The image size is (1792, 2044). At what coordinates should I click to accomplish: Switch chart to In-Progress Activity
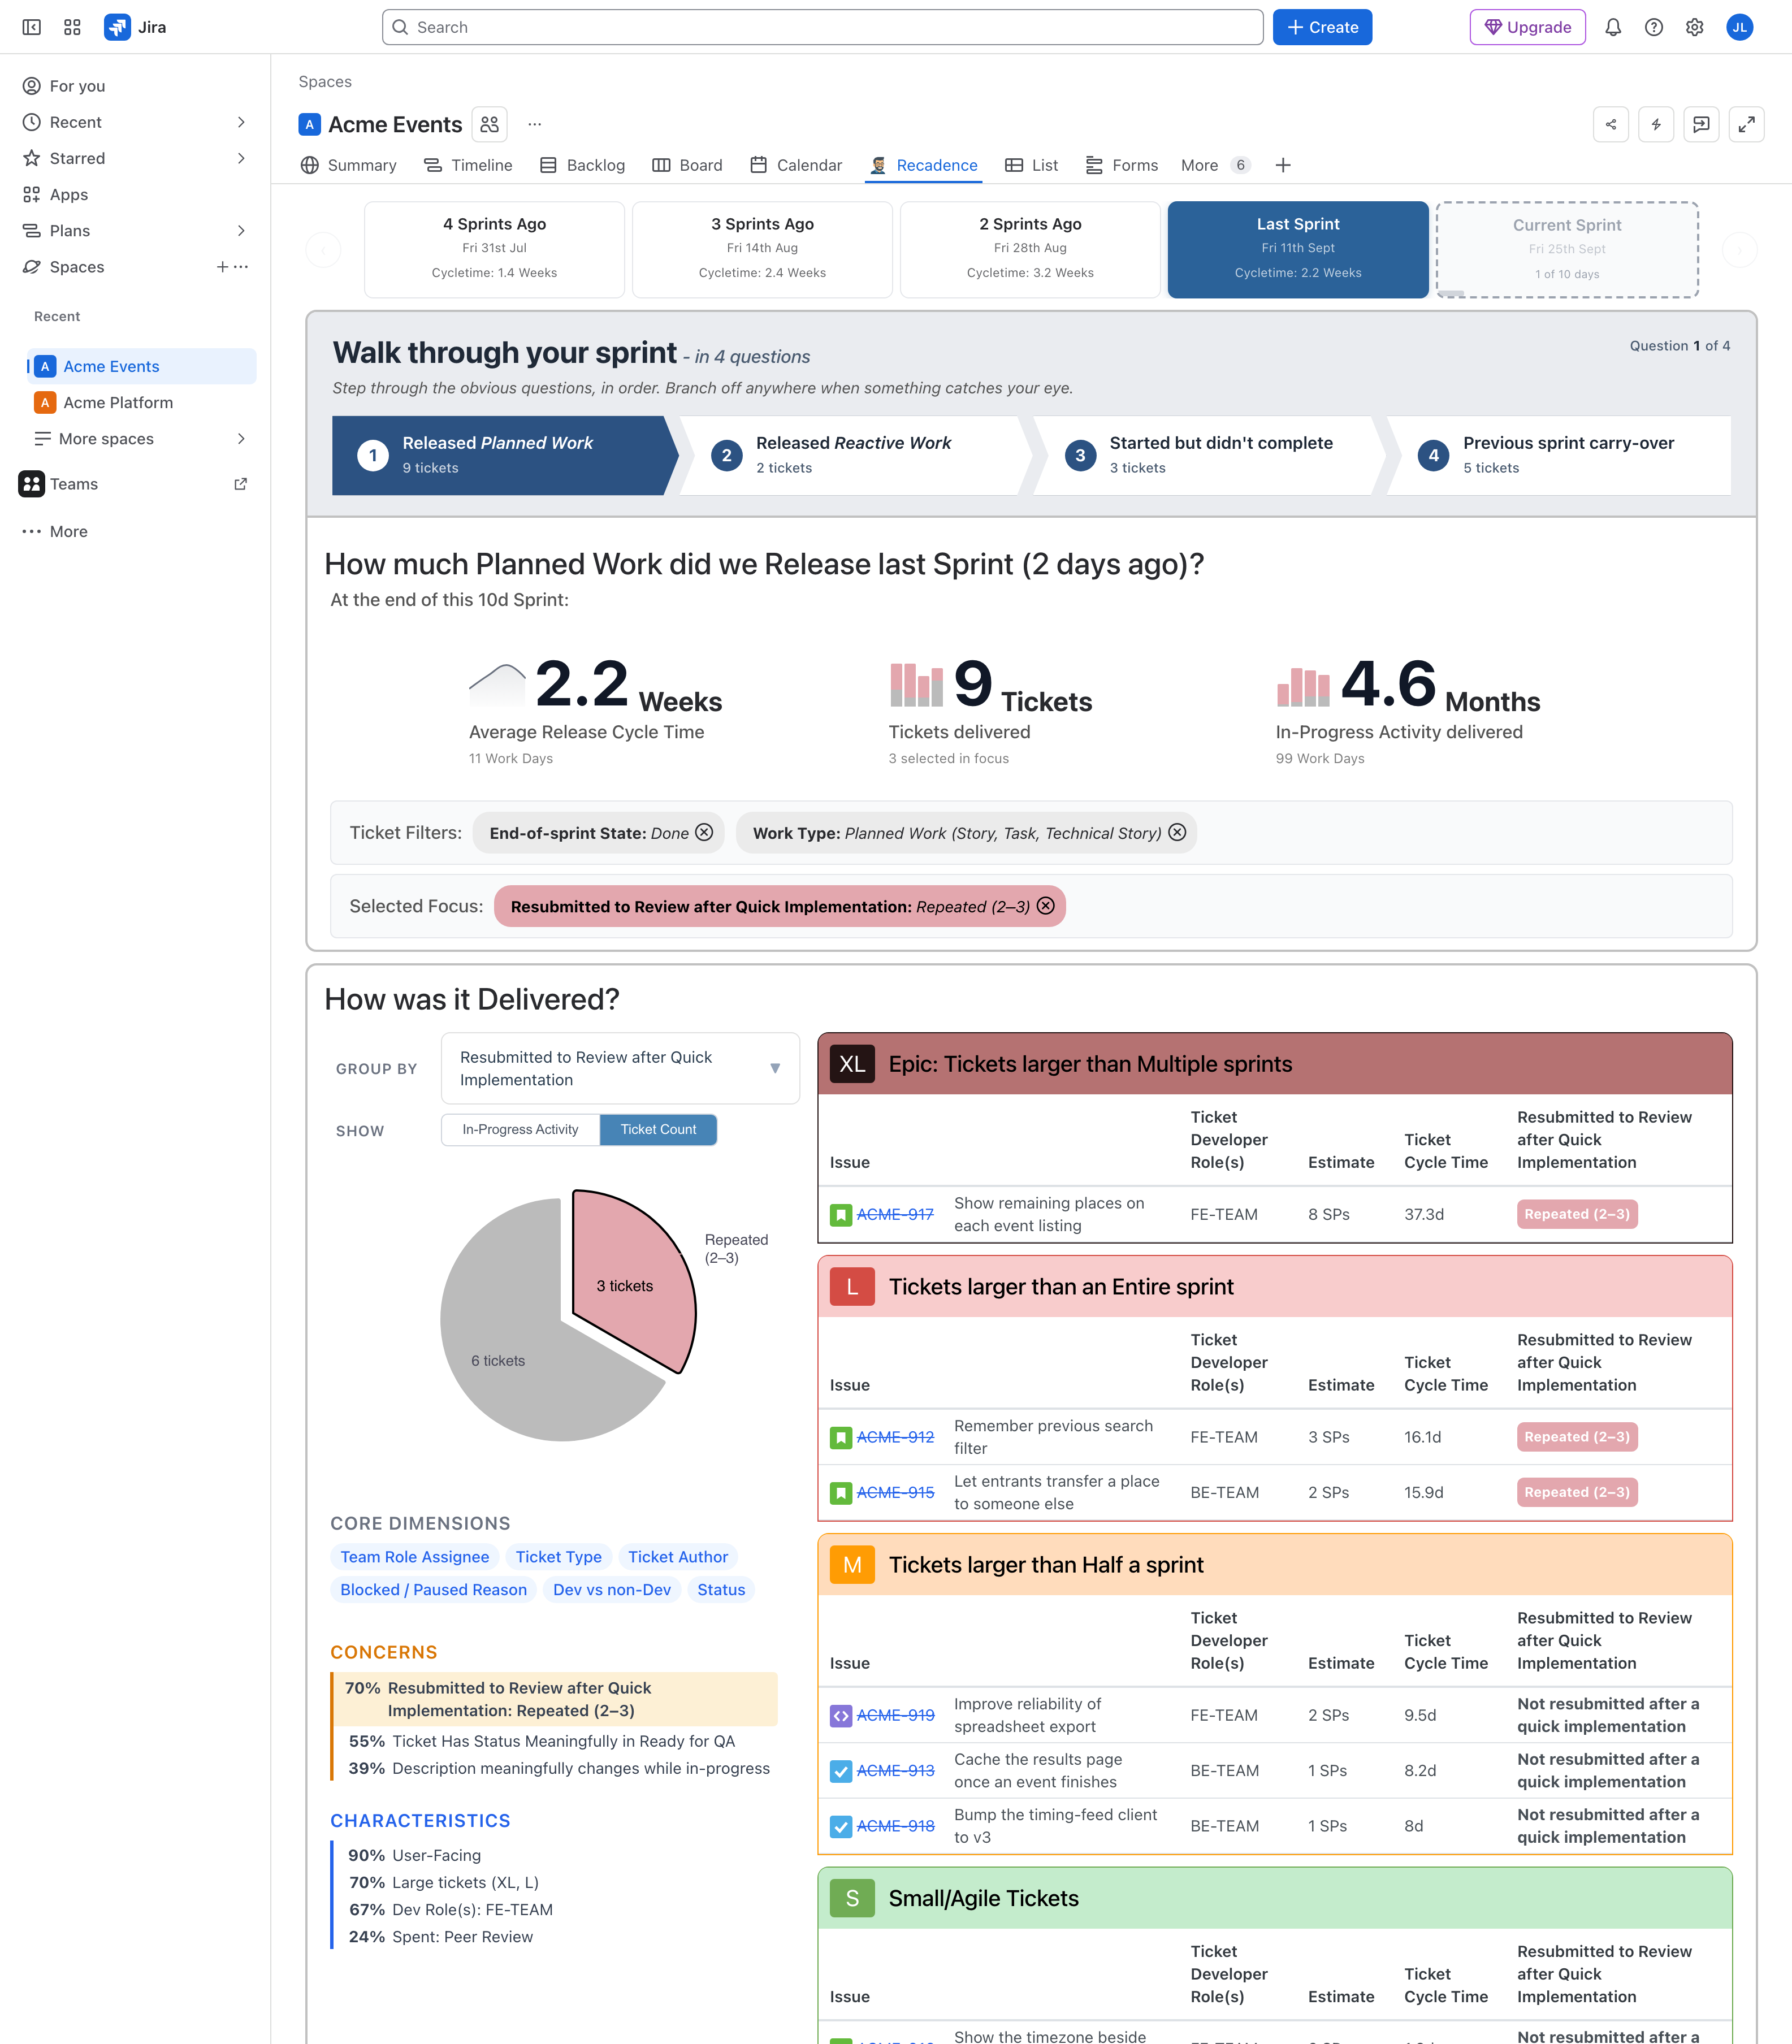tap(520, 1129)
